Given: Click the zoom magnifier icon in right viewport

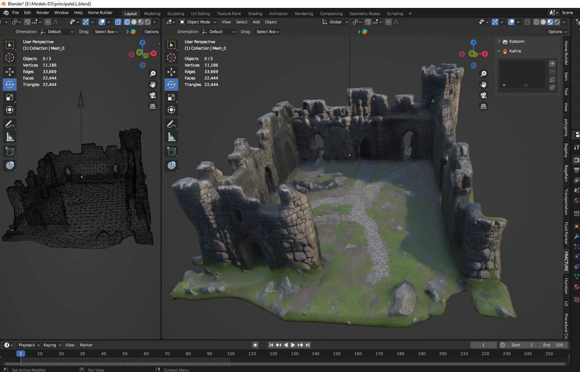Looking at the screenshot, I should pos(484,73).
